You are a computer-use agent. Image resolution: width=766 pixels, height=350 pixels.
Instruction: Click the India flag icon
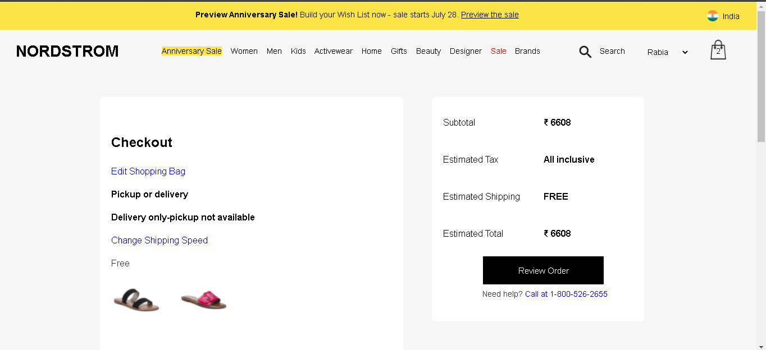pos(713,16)
